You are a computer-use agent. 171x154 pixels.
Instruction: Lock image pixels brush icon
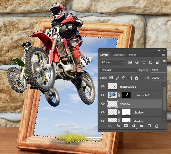(117, 78)
